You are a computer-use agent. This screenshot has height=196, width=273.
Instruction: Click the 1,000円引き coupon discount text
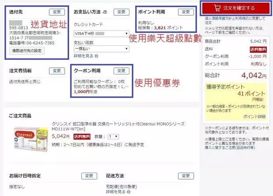point(85,92)
